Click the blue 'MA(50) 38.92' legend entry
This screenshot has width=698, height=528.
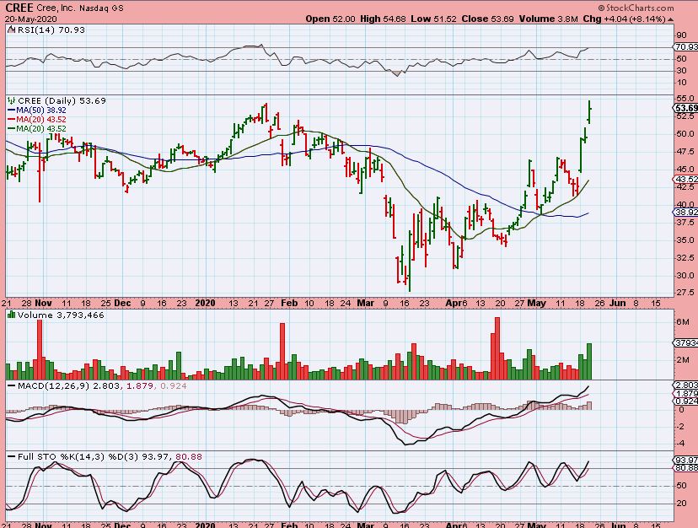click(x=37, y=110)
